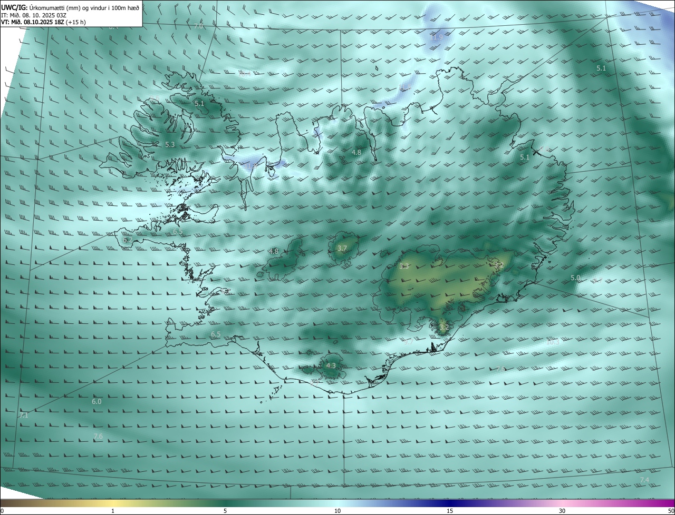675x515 pixels.
Task: Click the color scale tick label 1
Action: click(x=113, y=511)
